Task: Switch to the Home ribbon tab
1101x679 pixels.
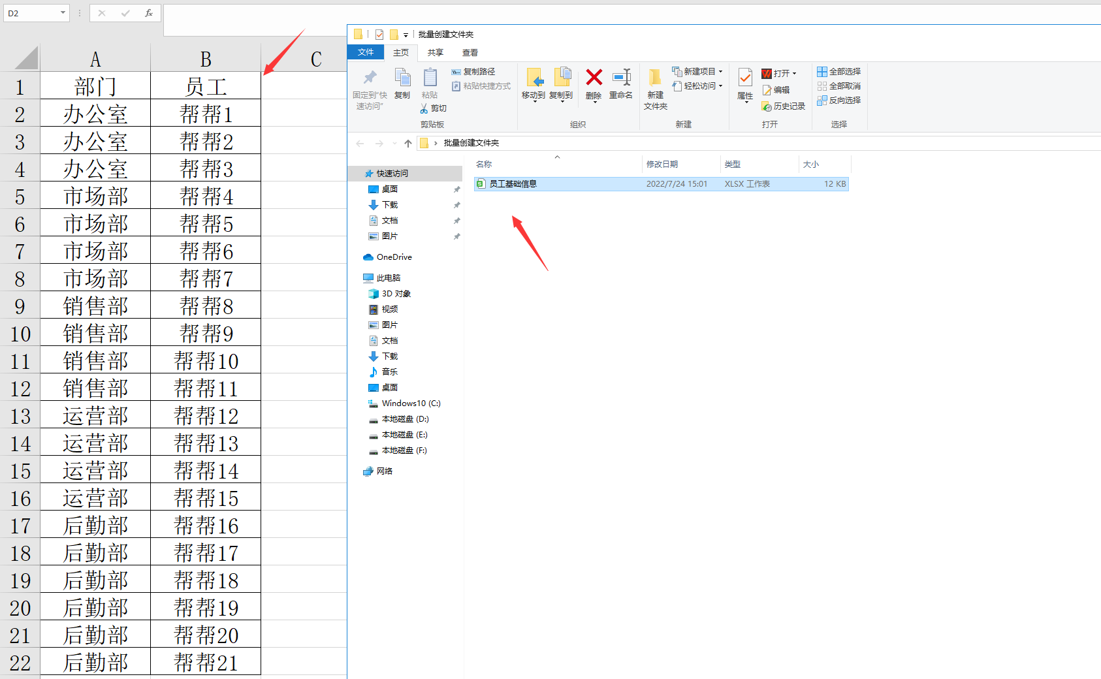Action: pos(401,53)
